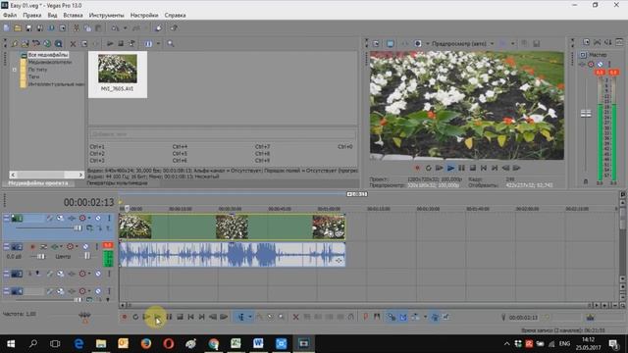Stop video in the preview window transport
Viewport: 628px width, 353px height.
(473, 168)
